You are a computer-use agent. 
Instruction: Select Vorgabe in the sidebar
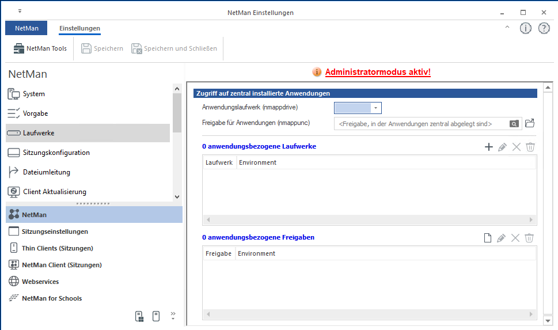(x=88, y=113)
